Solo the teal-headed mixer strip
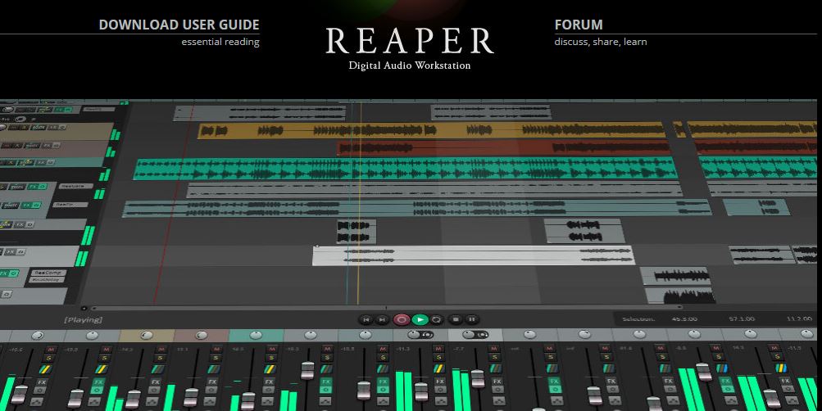 (x=271, y=358)
